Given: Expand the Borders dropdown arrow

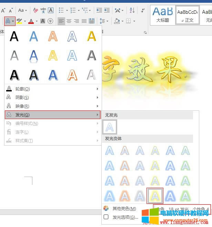Looking at the screenshot, I should (x=134, y=21).
